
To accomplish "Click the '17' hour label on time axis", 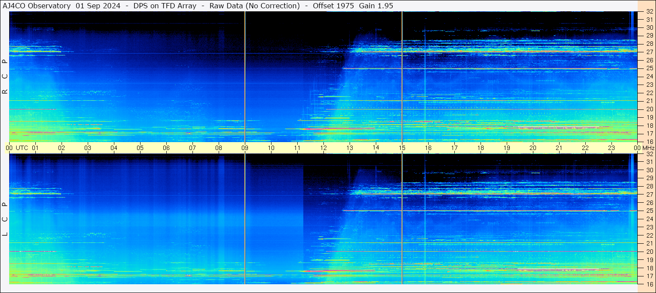I will point(454,148).
